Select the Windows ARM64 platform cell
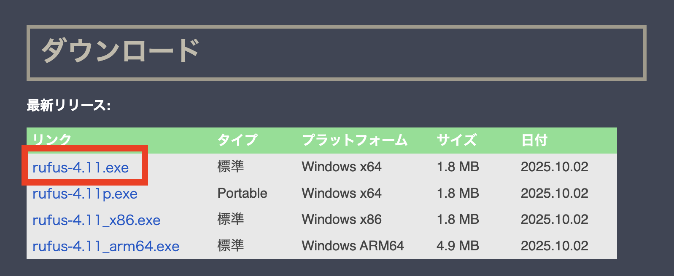 click(x=353, y=246)
